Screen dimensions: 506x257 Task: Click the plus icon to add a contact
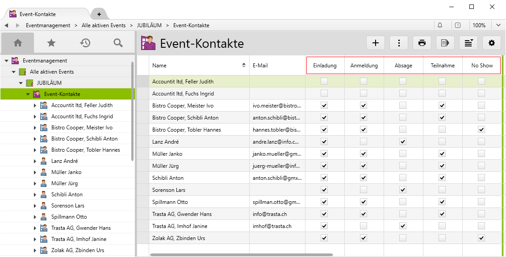pyautogui.click(x=376, y=43)
